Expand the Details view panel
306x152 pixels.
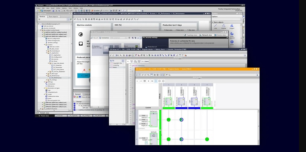click(39, 113)
